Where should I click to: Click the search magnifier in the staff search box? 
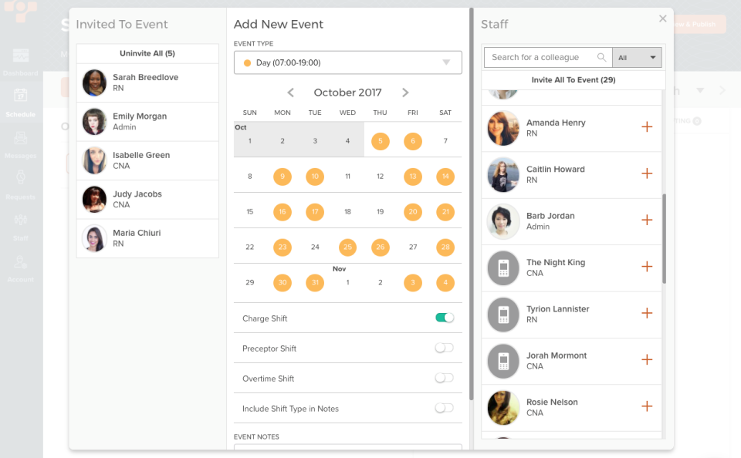click(602, 57)
